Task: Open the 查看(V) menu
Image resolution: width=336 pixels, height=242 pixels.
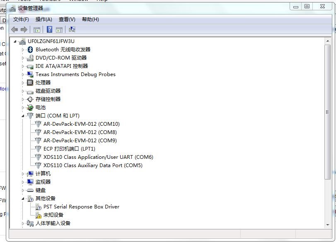Action: point(67,19)
